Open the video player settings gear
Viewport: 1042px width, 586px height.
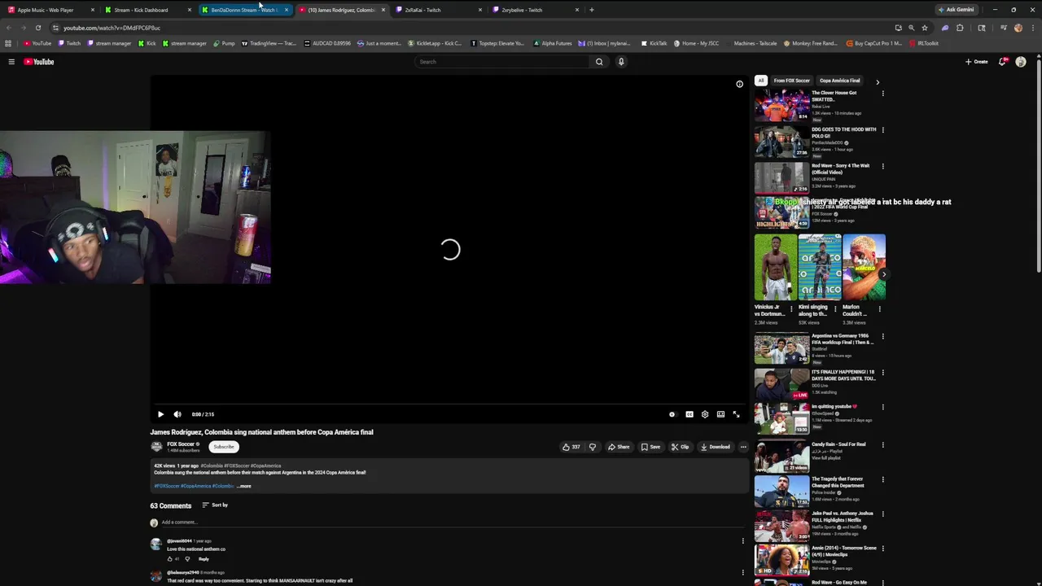click(x=705, y=414)
